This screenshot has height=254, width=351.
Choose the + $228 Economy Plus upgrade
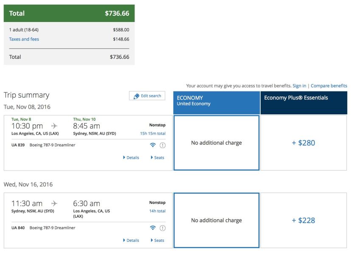click(x=303, y=220)
